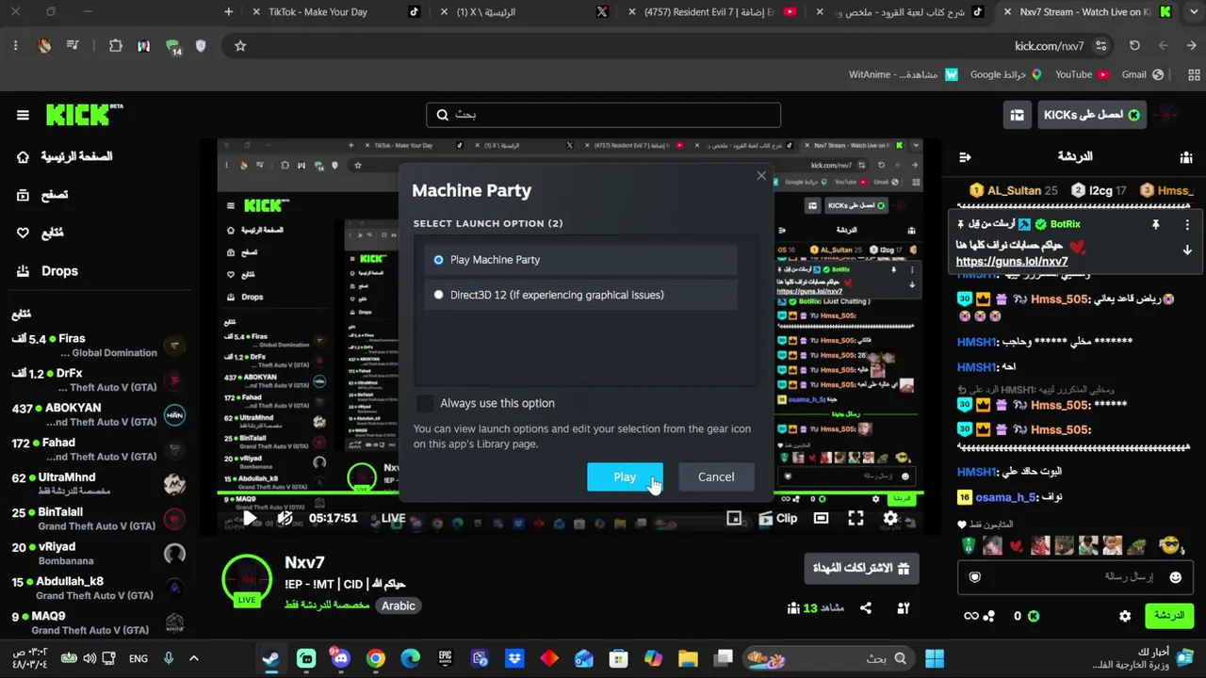This screenshot has width=1206, height=678.
Task: Open the Following (مُتابع) sidebar item
Action: coord(41,233)
